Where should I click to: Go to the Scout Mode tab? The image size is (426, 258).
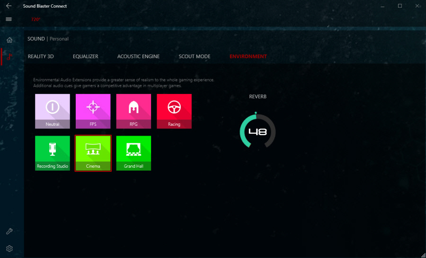point(195,57)
